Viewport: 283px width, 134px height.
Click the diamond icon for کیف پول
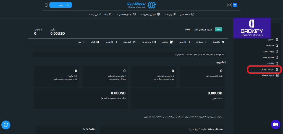134,42
